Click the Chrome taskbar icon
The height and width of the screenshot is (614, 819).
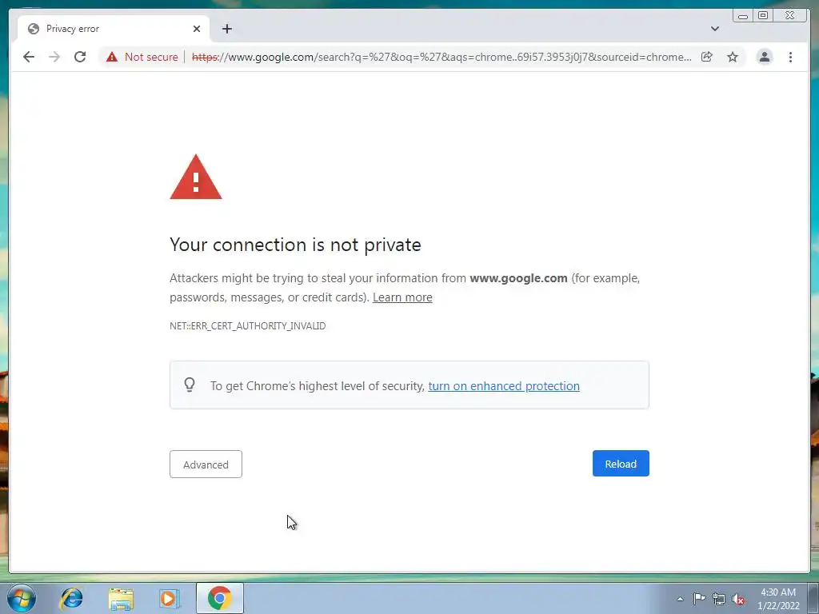(x=219, y=598)
